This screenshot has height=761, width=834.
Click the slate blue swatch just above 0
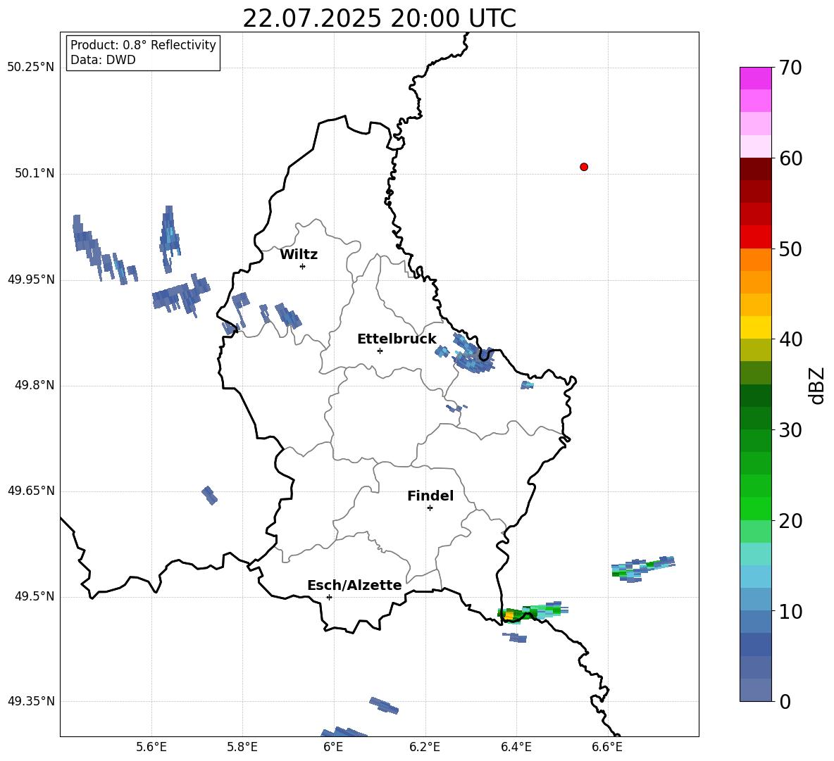pos(756,690)
